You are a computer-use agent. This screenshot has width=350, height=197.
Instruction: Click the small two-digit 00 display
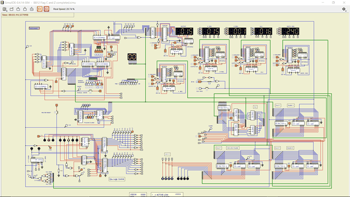(x=132, y=57)
